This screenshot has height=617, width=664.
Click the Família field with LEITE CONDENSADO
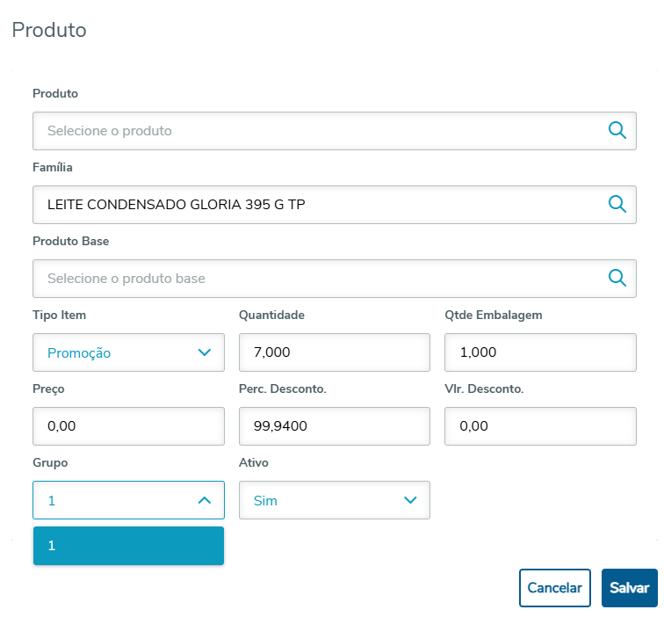tap(316, 205)
